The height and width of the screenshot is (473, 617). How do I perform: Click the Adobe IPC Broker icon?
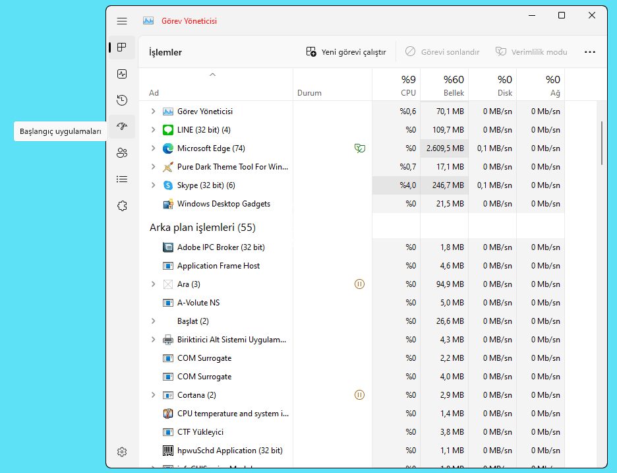pyautogui.click(x=168, y=247)
